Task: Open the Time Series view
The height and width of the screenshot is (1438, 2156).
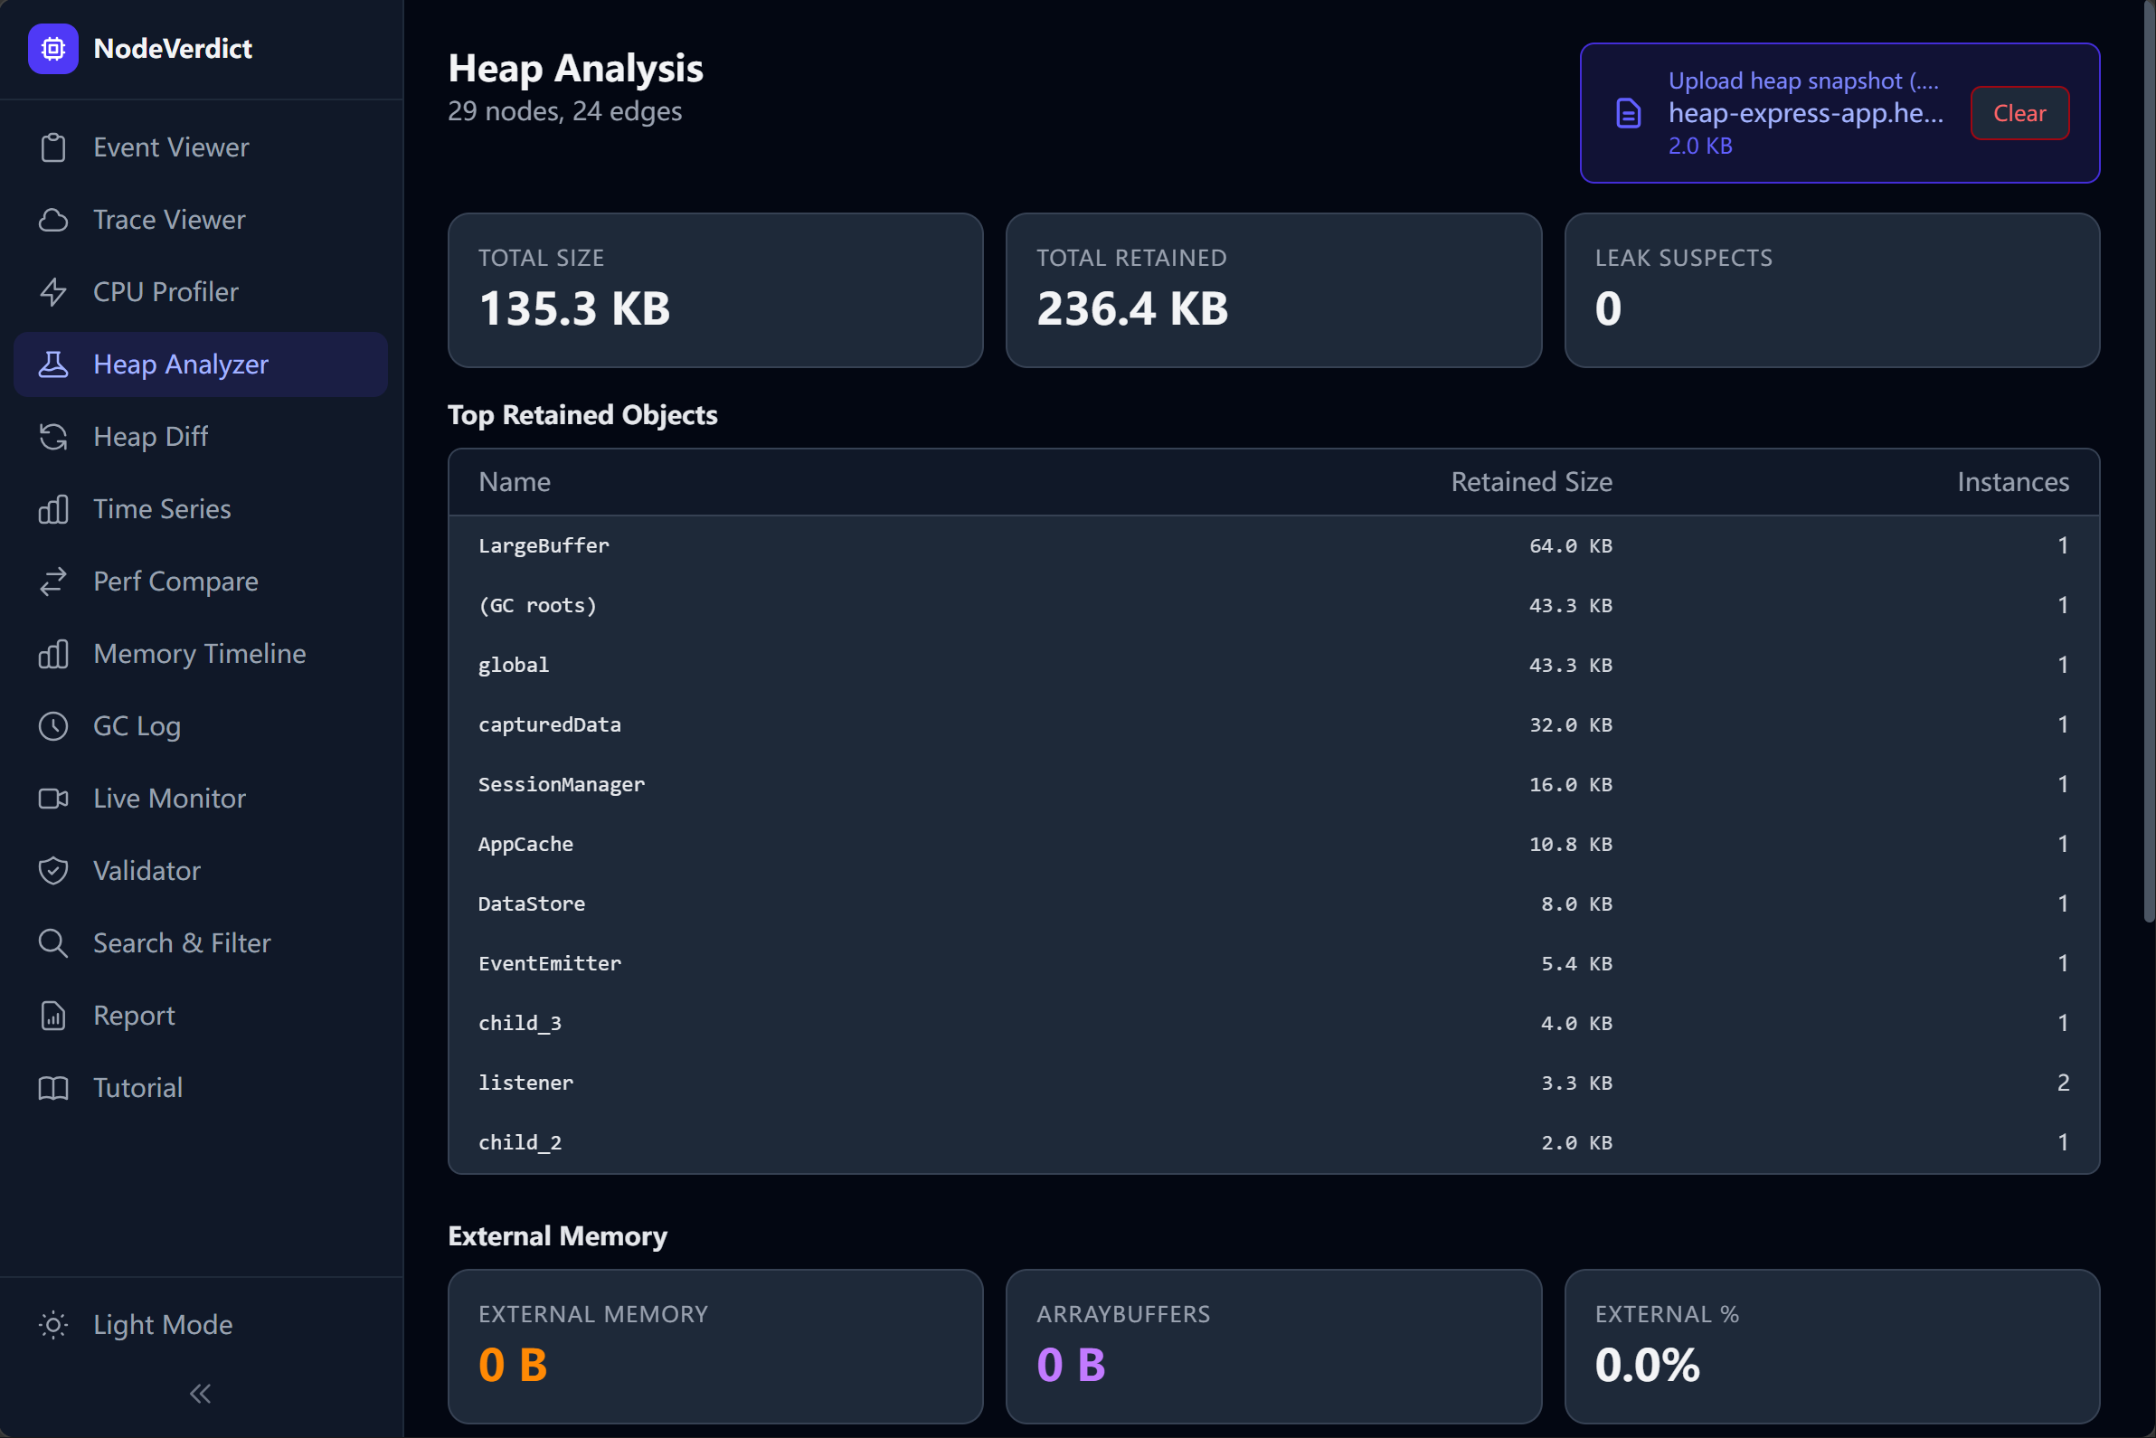Action: click(201, 509)
